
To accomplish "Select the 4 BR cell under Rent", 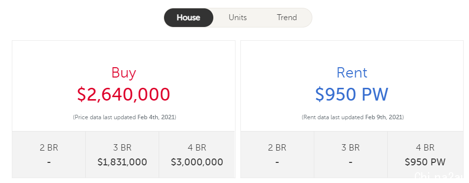I will [x=425, y=155].
